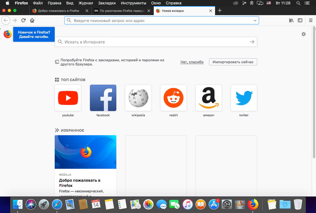Open Messages from the Dock
The height and width of the screenshot is (213, 316).
click(161, 205)
